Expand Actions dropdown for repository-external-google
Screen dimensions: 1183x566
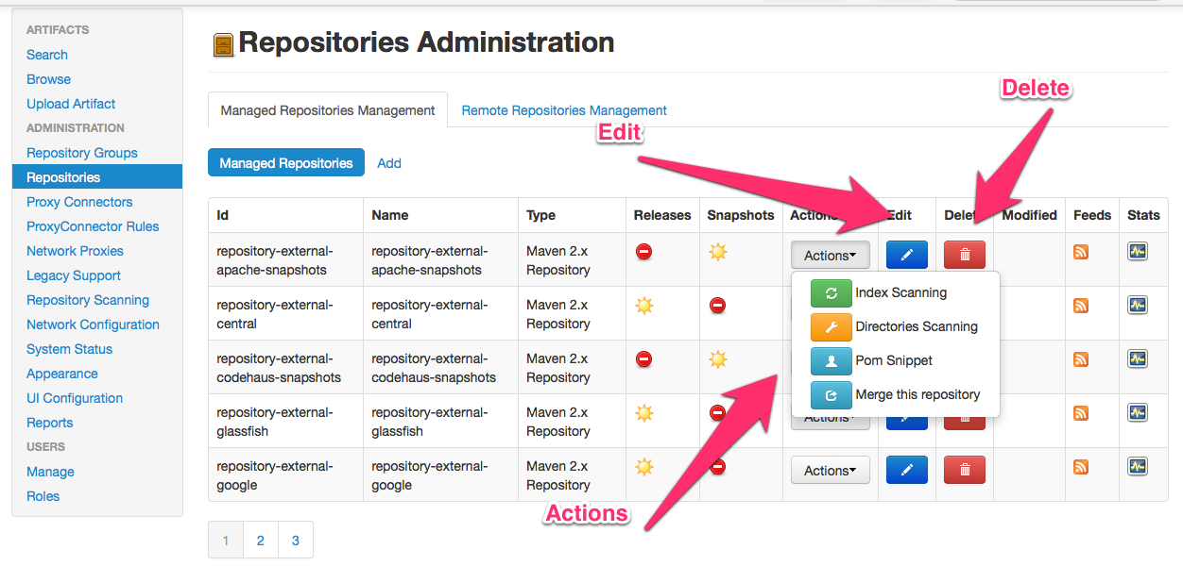coord(830,470)
